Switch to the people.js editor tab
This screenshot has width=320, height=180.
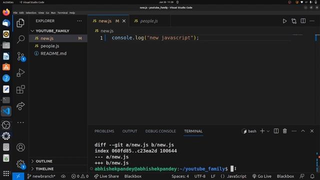tap(149, 21)
